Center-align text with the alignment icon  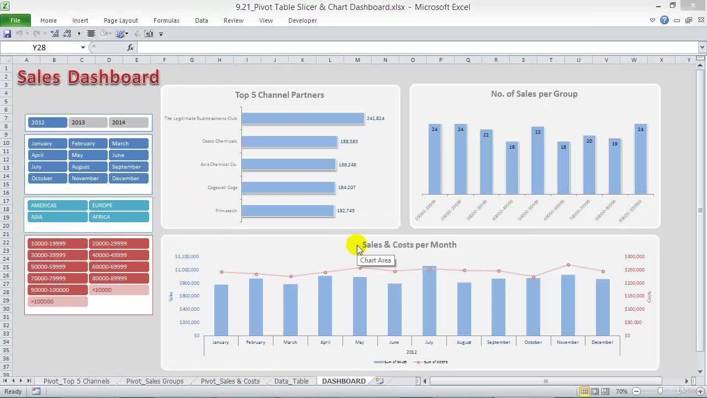click(x=91, y=34)
